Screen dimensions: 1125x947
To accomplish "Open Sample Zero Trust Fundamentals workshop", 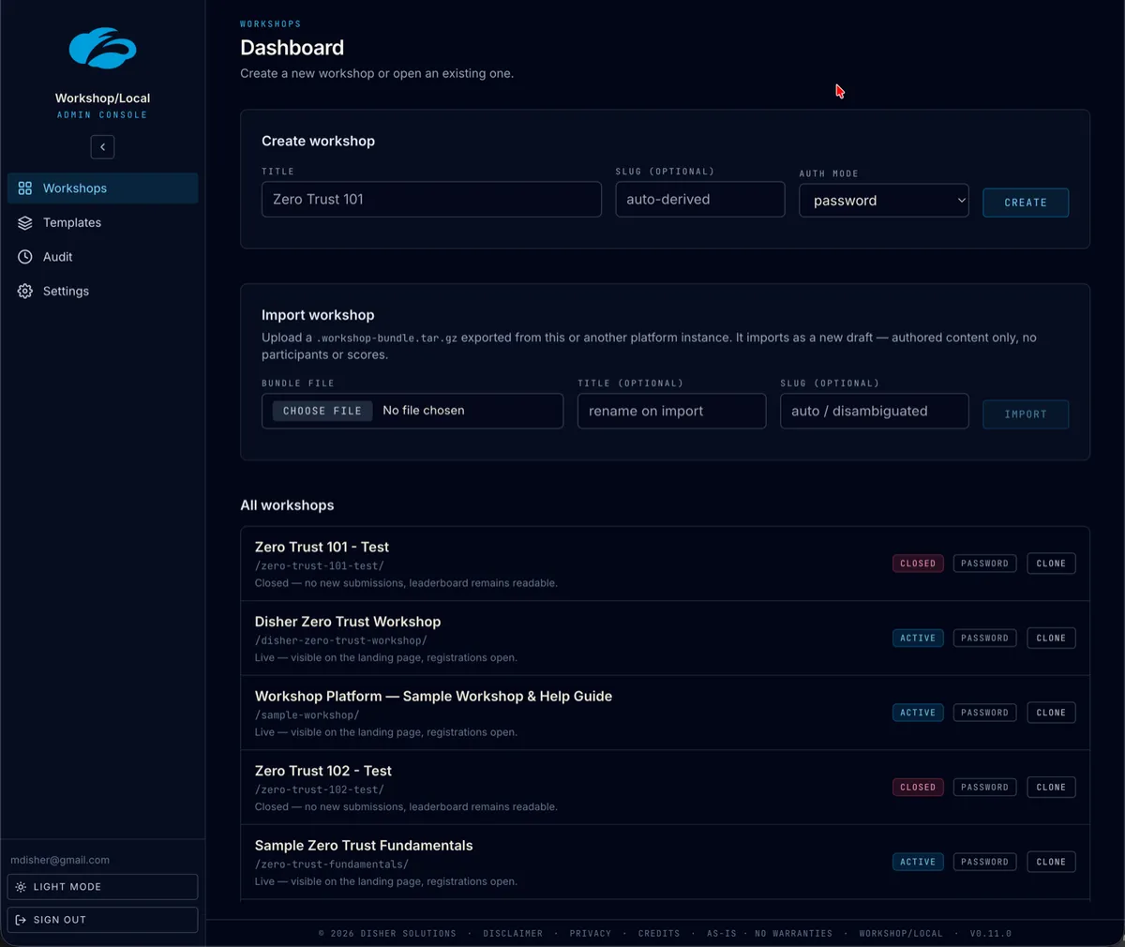I will pos(364,846).
